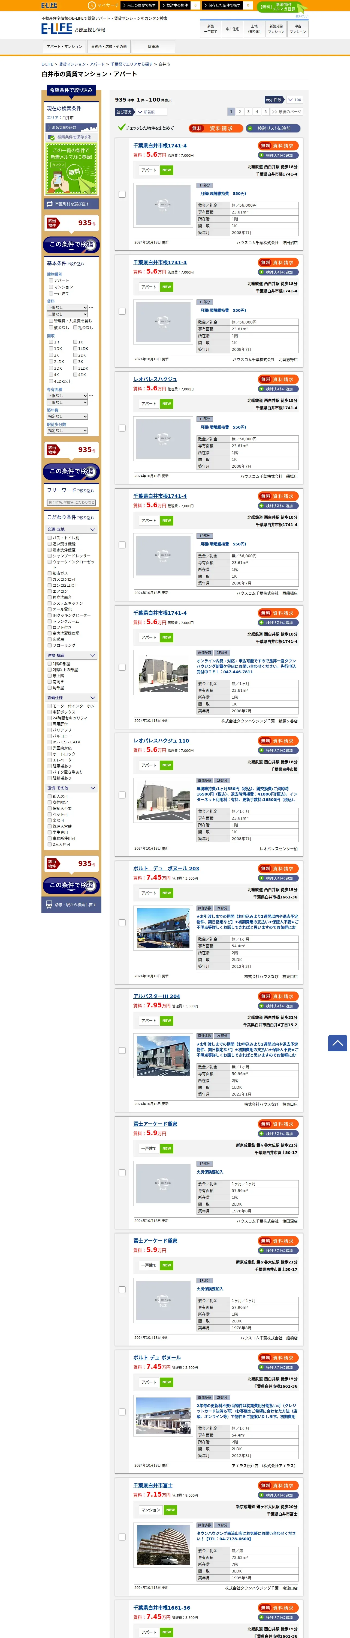Click 無料 資料請求 for アルバスターIII 204
The image size is (350, 1638).
point(278,996)
